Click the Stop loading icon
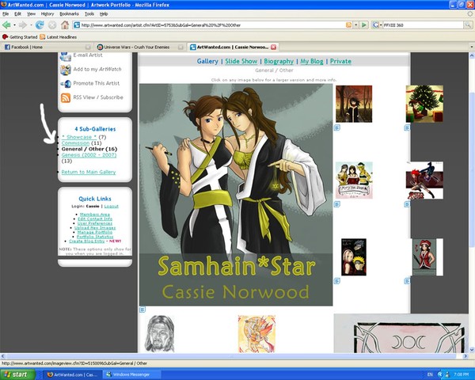Image resolution: width=475 pixels, height=380 pixels. tap(52, 25)
